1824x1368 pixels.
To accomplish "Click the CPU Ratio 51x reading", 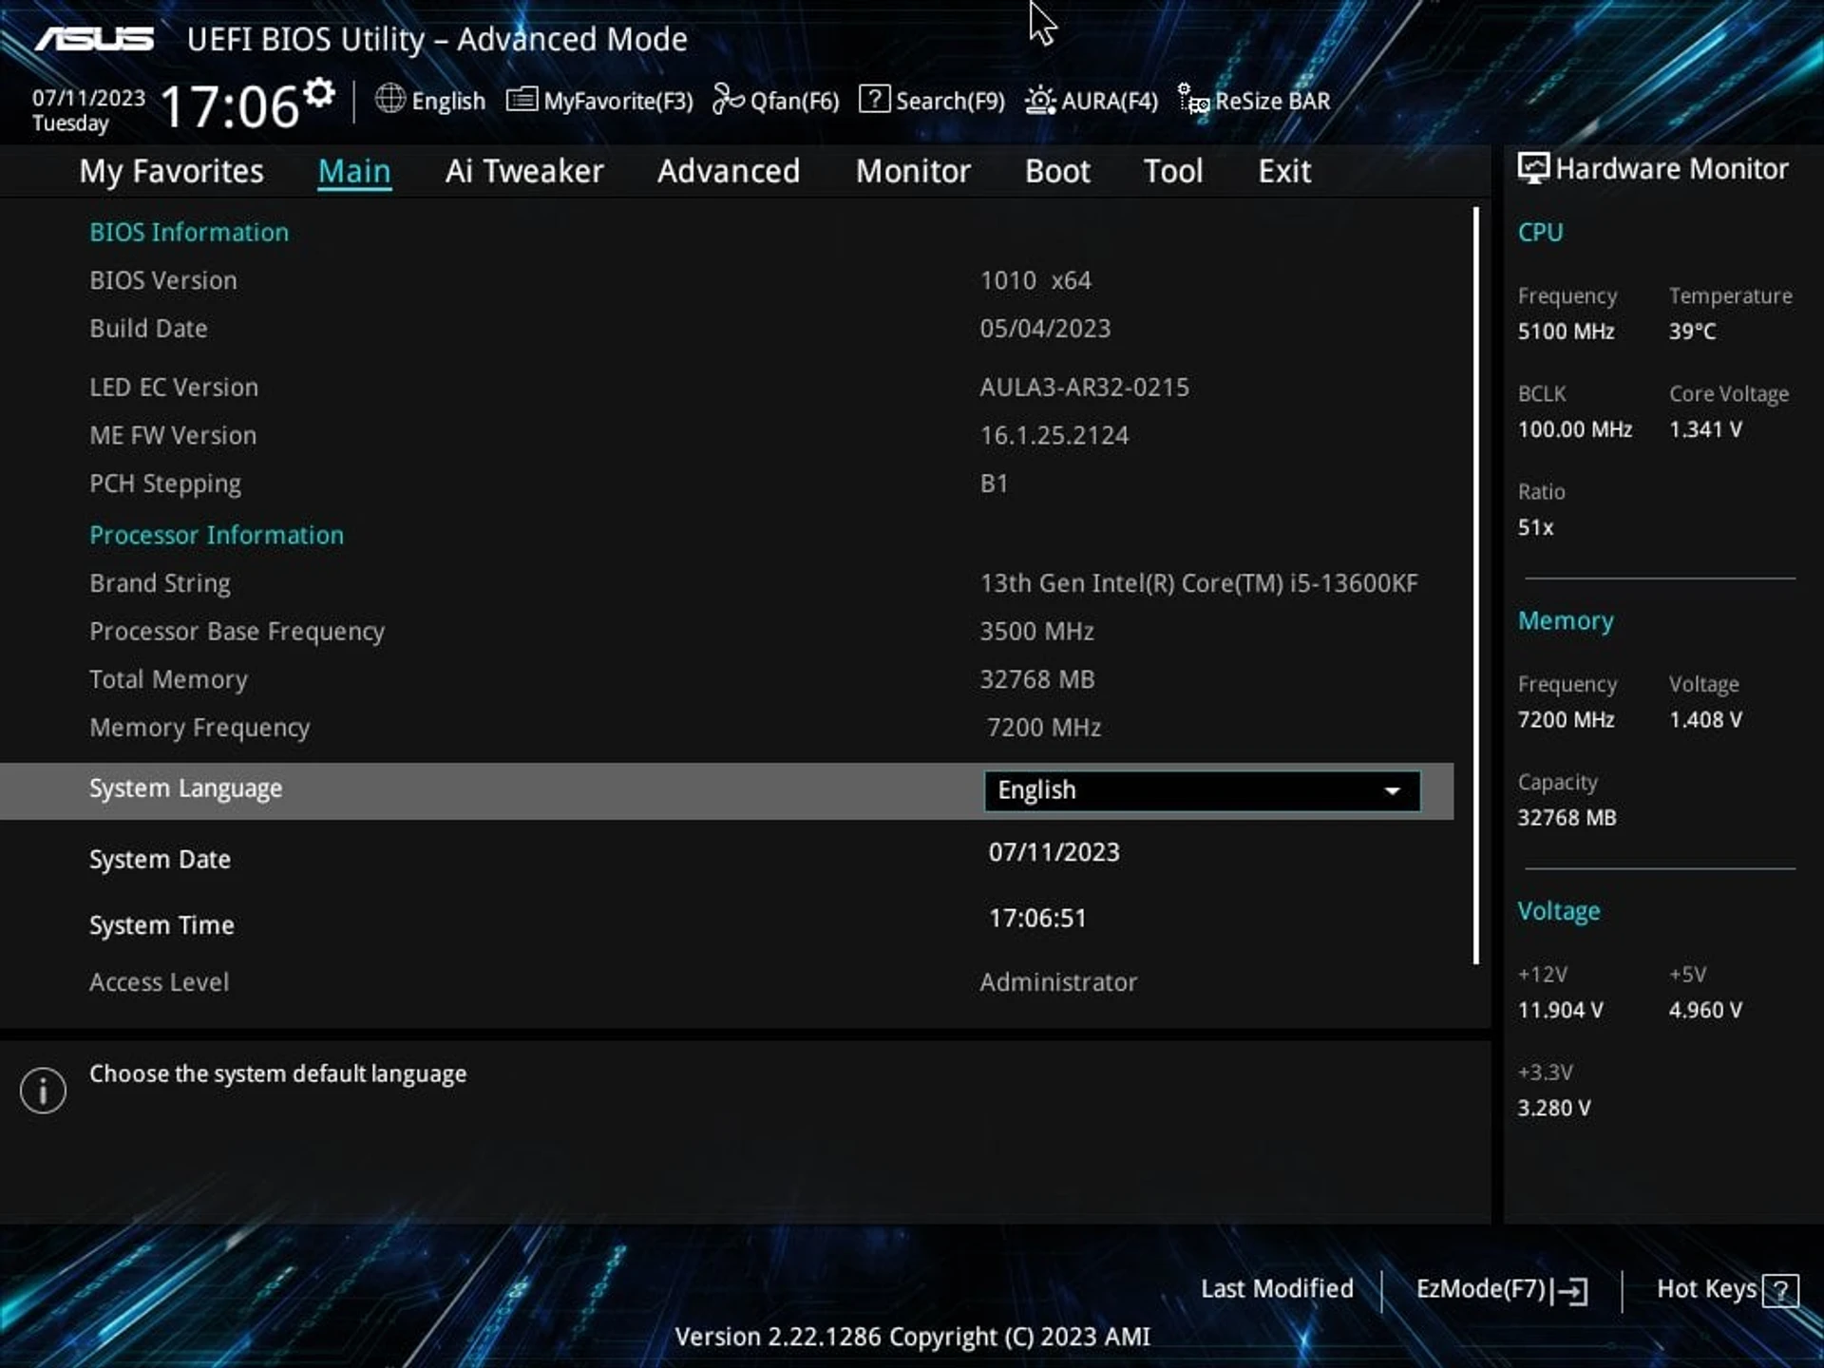I will point(1535,527).
